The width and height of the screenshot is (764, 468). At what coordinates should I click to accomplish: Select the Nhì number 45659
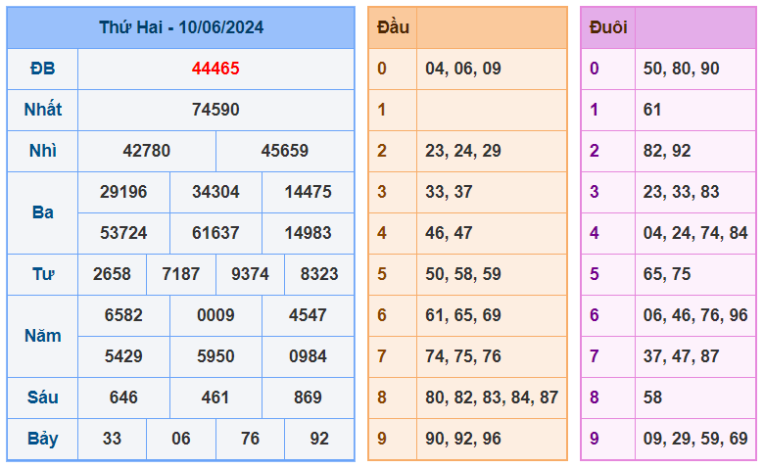285,151
